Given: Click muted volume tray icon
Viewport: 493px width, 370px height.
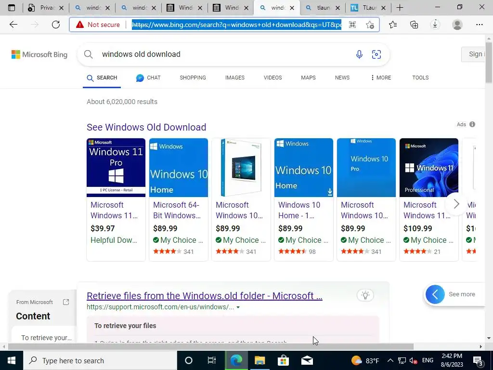Looking at the screenshot, I should click(x=413, y=360).
